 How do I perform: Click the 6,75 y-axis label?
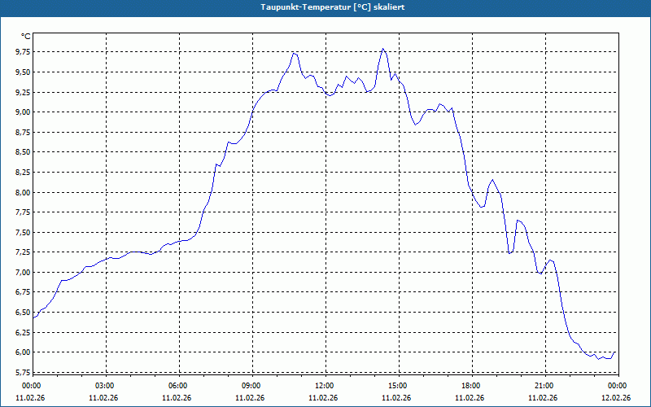point(23,292)
